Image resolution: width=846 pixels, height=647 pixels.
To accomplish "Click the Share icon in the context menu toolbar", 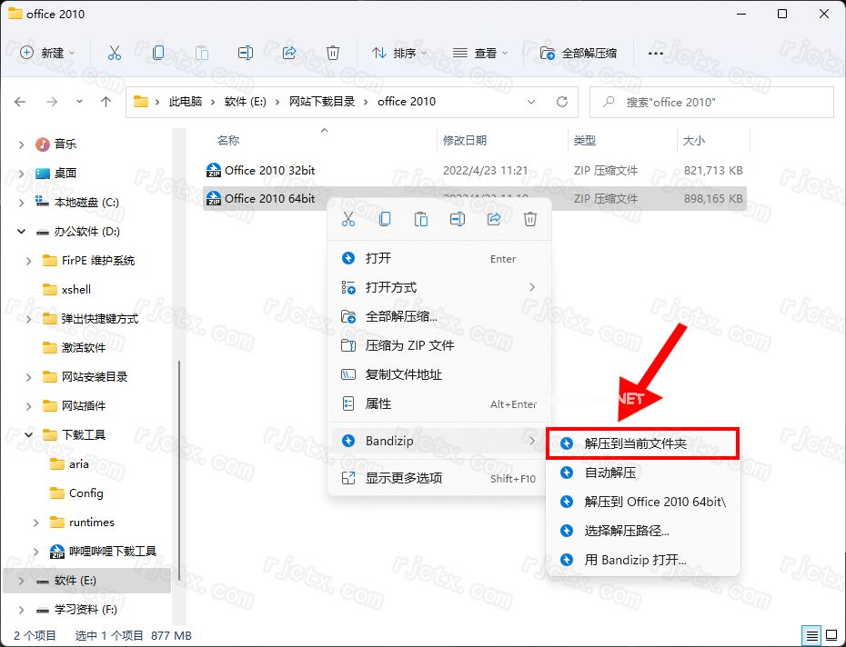I will [x=494, y=218].
